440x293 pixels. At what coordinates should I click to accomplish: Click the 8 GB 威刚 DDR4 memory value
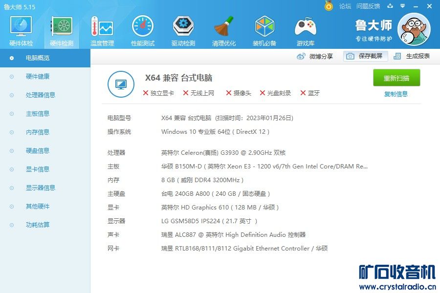202,180
